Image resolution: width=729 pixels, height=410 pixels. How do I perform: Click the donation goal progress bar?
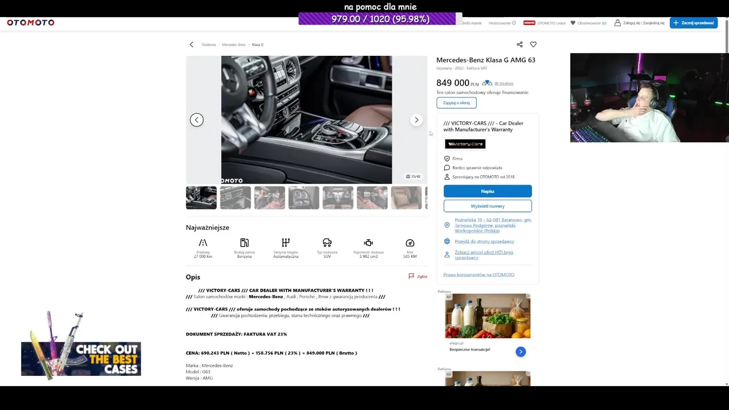coord(380,19)
